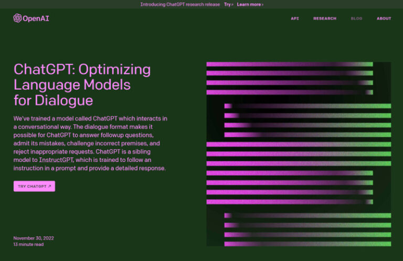Go to the Research section
This screenshot has height=261, width=403.
coord(325,18)
